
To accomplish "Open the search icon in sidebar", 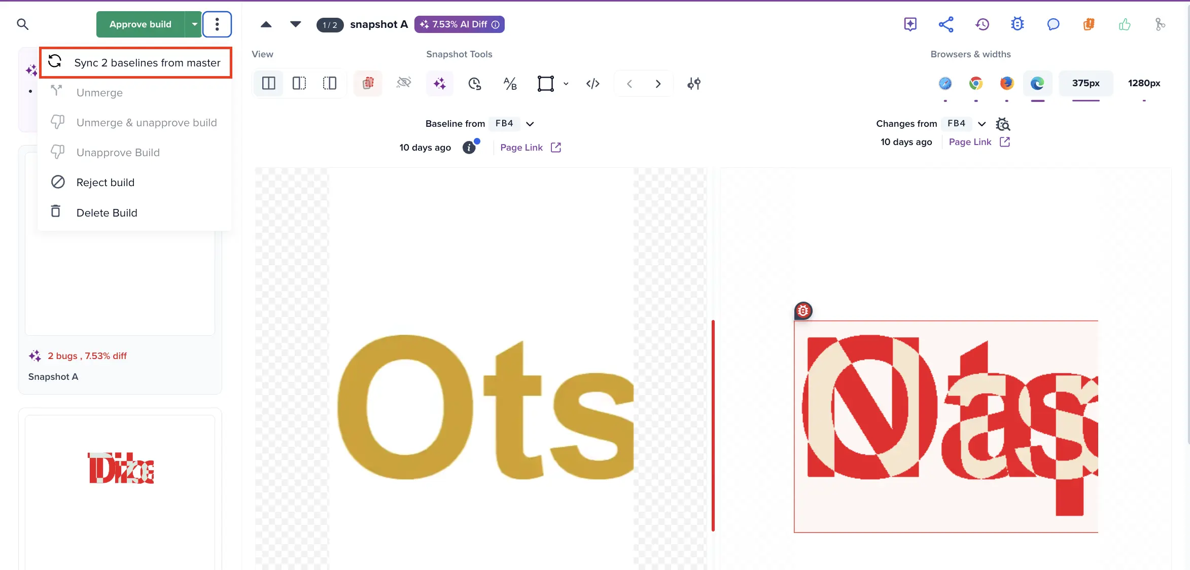I will pyautogui.click(x=22, y=24).
